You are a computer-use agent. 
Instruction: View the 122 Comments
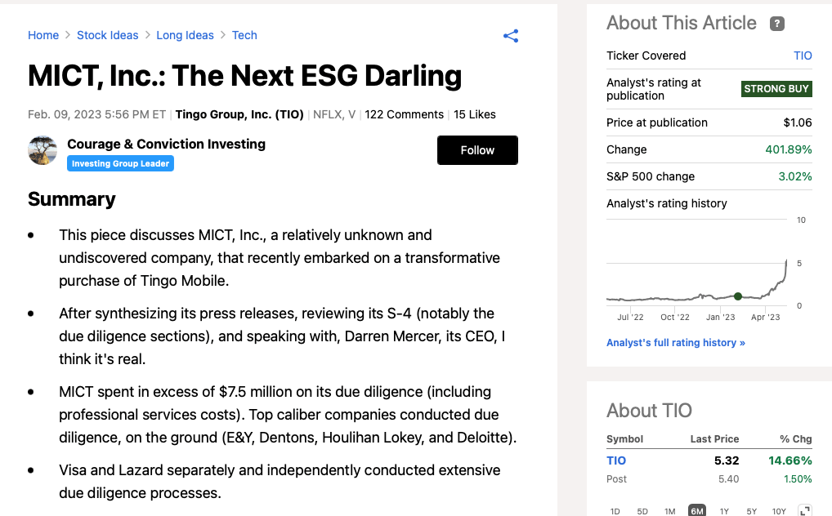coord(404,114)
